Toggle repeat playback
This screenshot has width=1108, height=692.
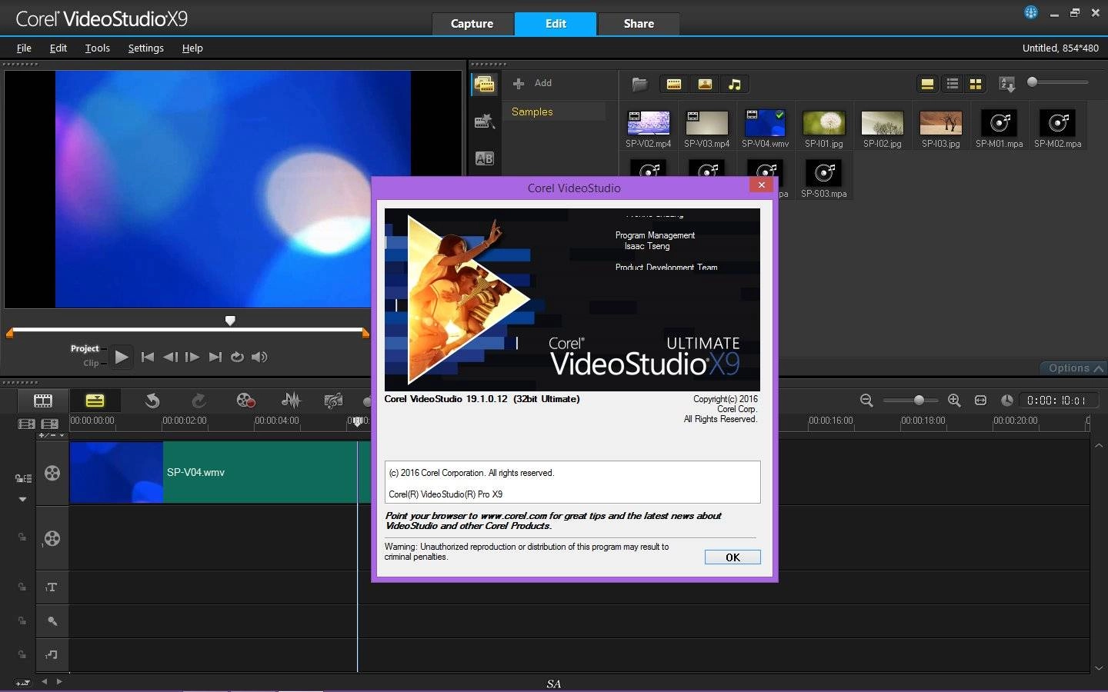237,357
